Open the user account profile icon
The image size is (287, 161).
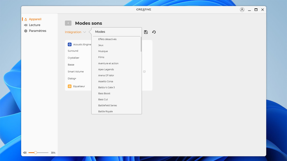242,10
